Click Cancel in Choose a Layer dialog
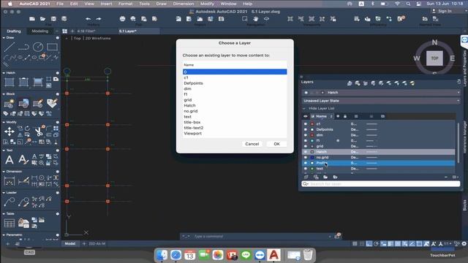The image size is (468, 263). (x=252, y=144)
